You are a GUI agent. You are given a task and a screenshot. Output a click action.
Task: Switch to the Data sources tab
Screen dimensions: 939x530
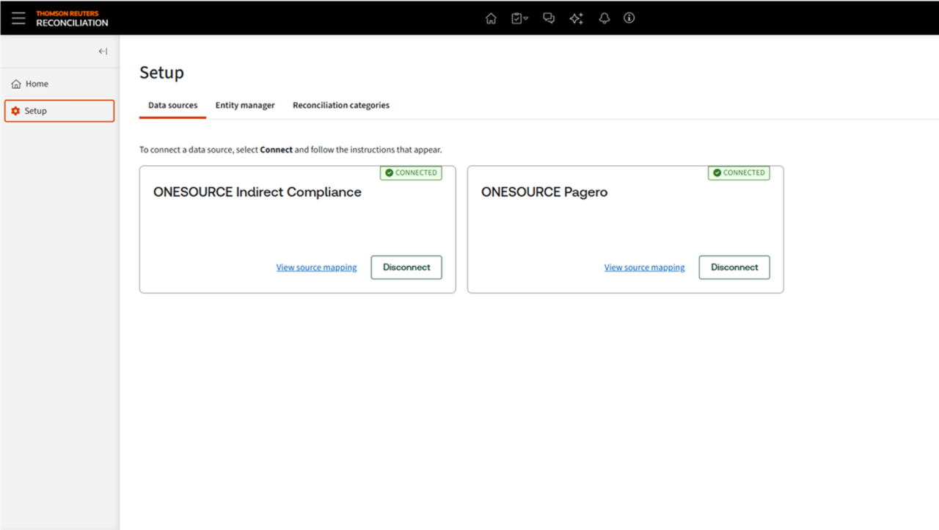172,105
